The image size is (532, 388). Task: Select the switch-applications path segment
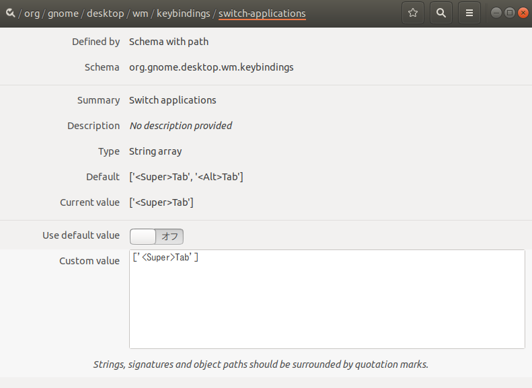pyautogui.click(x=262, y=13)
